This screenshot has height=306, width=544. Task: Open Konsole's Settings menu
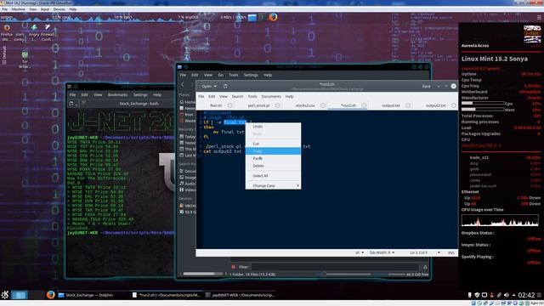pos(140,94)
